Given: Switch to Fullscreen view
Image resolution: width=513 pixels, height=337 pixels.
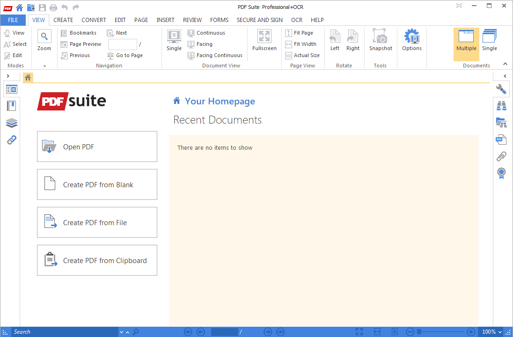Looking at the screenshot, I should tap(264, 40).
